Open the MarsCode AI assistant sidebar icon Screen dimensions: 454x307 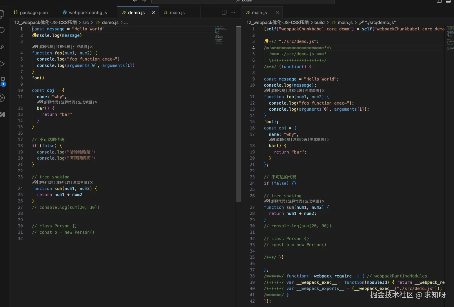point(3,115)
